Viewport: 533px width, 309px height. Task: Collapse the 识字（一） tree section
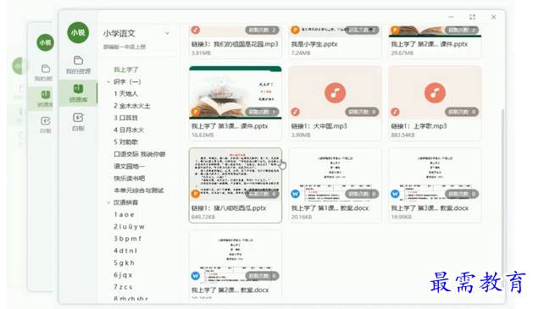tap(108, 81)
